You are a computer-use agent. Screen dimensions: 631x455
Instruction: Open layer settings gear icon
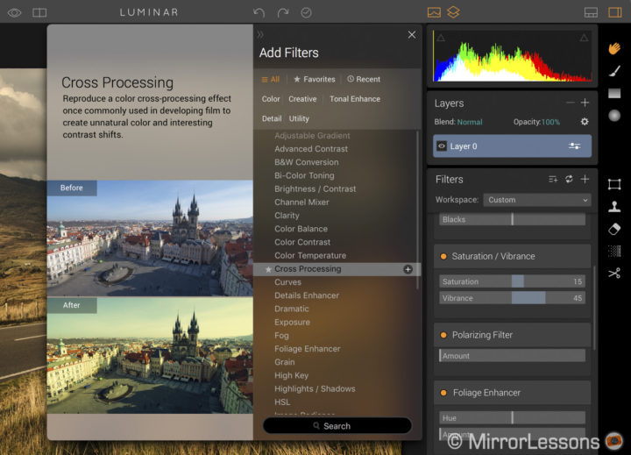tap(585, 122)
